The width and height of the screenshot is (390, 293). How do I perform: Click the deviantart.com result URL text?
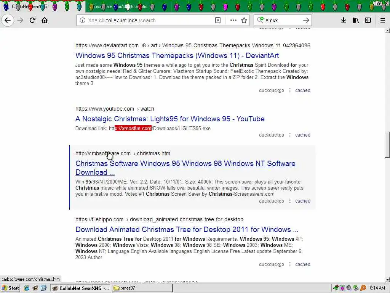point(193,46)
